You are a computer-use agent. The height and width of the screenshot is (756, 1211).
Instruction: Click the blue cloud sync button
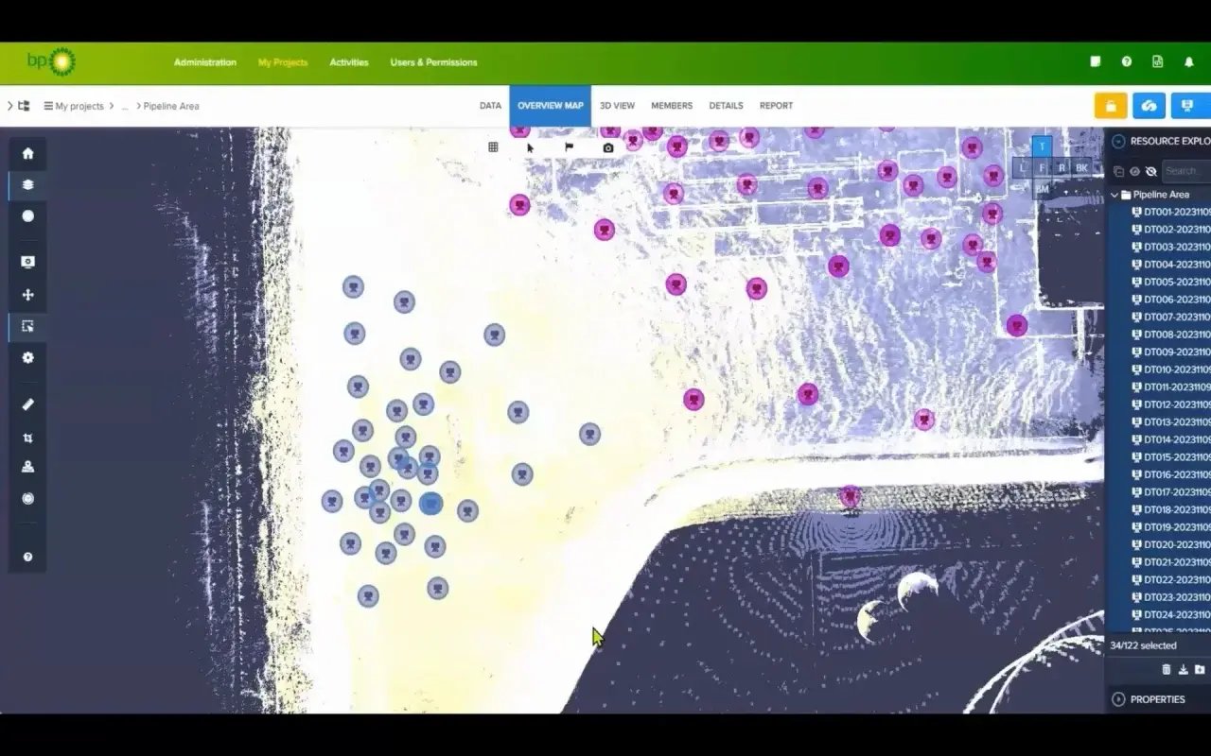click(x=1149, y=106)
